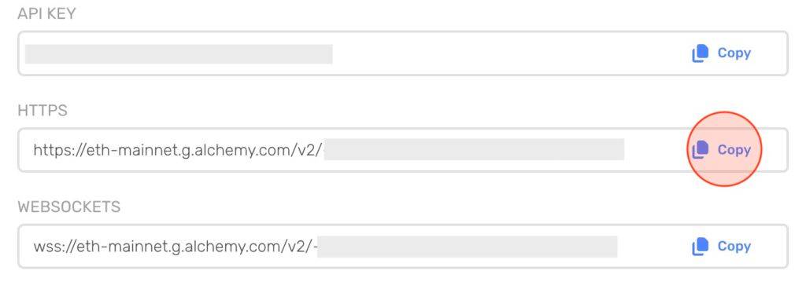
Task: Focus the API KEY field box
Action: point(403,53)
